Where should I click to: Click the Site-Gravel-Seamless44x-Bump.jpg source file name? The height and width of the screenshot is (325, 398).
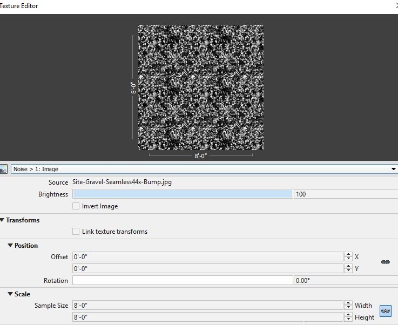pos(122,182)
